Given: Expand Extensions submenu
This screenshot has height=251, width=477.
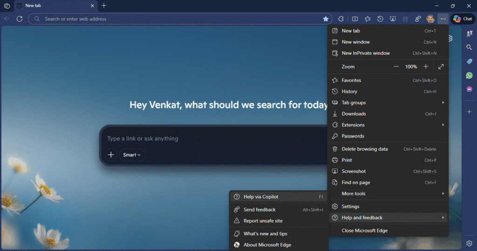Looking at the screenshot, I should click(388, 125).
